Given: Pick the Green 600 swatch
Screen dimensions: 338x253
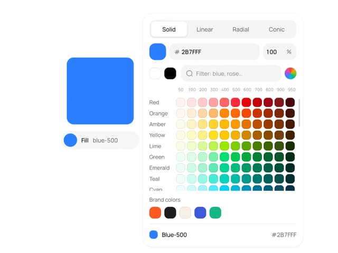Looking at the screenshot, I should coord(246,157).
